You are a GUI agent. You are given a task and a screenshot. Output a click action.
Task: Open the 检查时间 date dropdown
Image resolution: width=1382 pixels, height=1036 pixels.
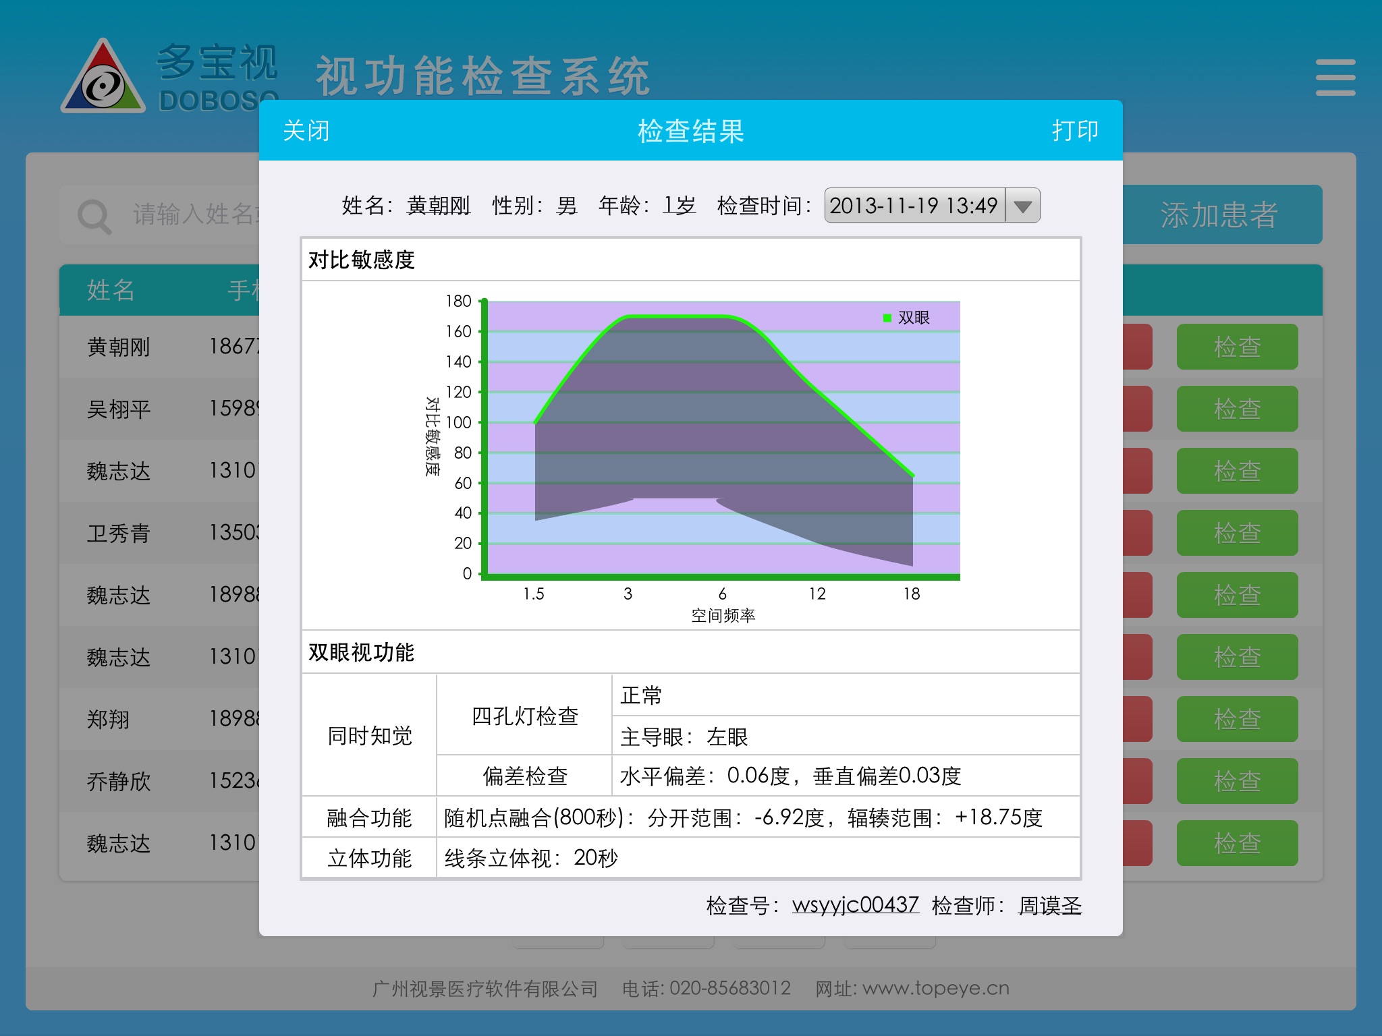(932, 205)
